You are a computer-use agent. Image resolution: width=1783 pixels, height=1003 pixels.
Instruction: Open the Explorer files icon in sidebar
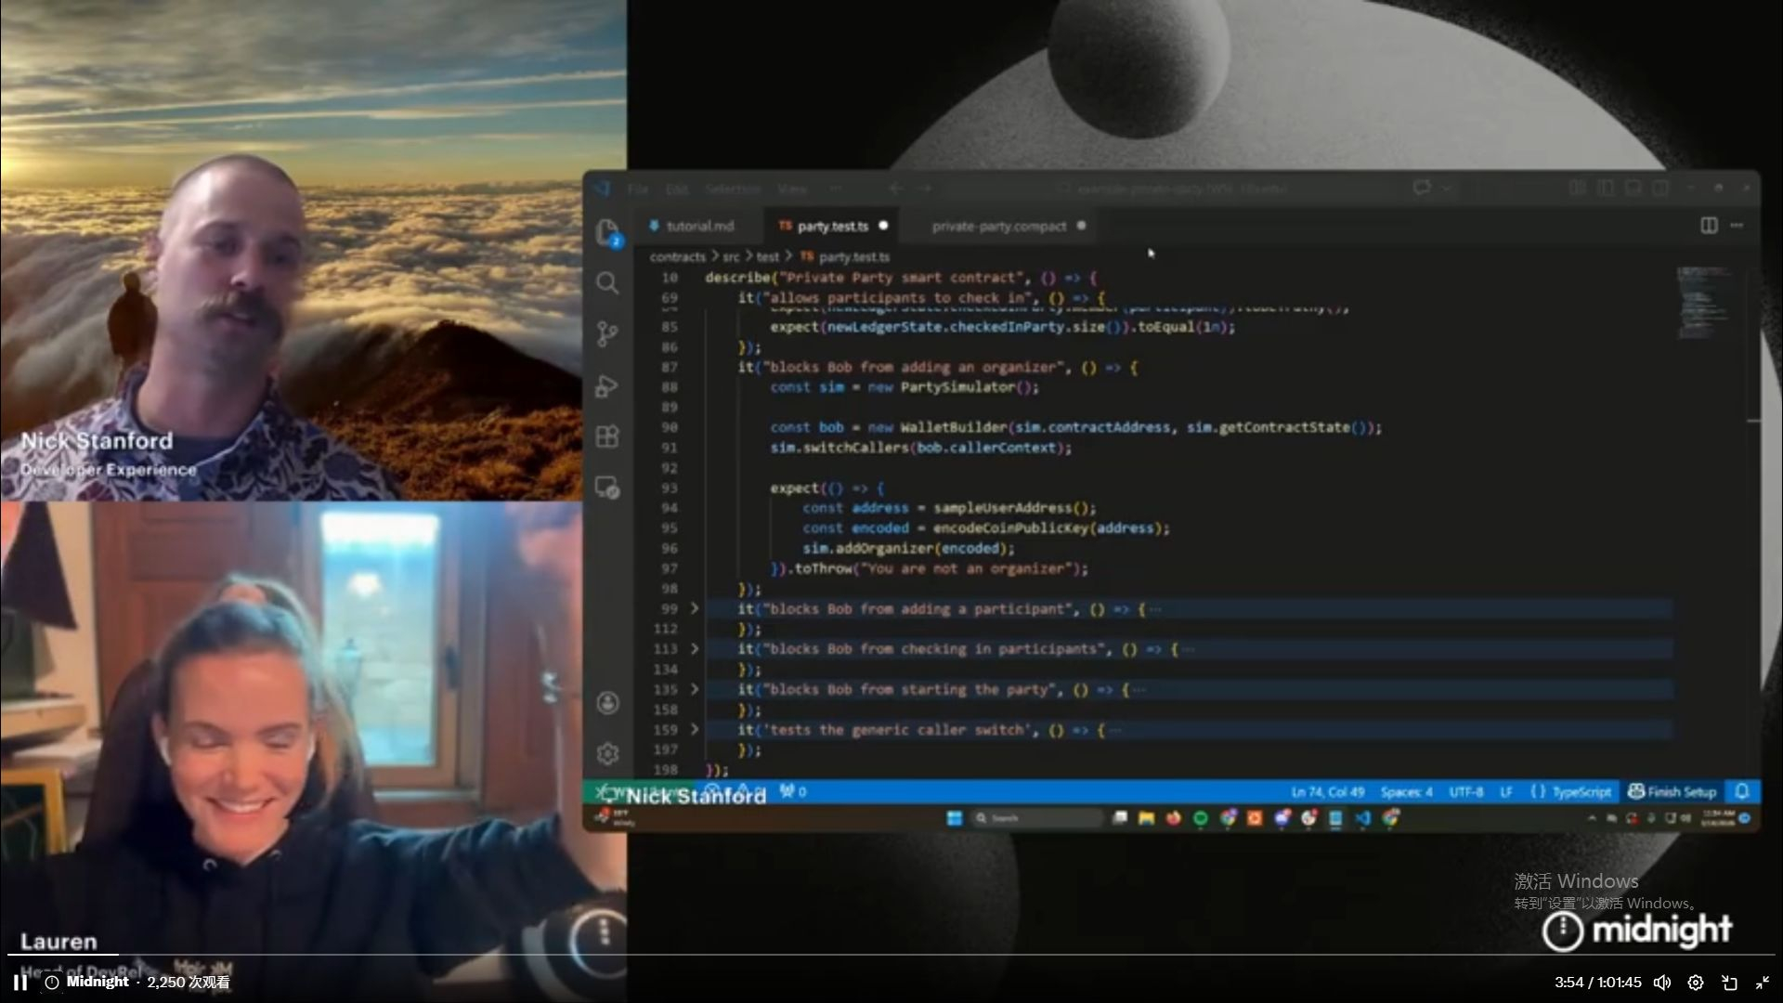607,230
